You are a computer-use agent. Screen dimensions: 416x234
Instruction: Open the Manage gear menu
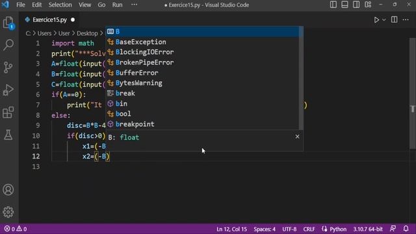click(x=8, y=212)
